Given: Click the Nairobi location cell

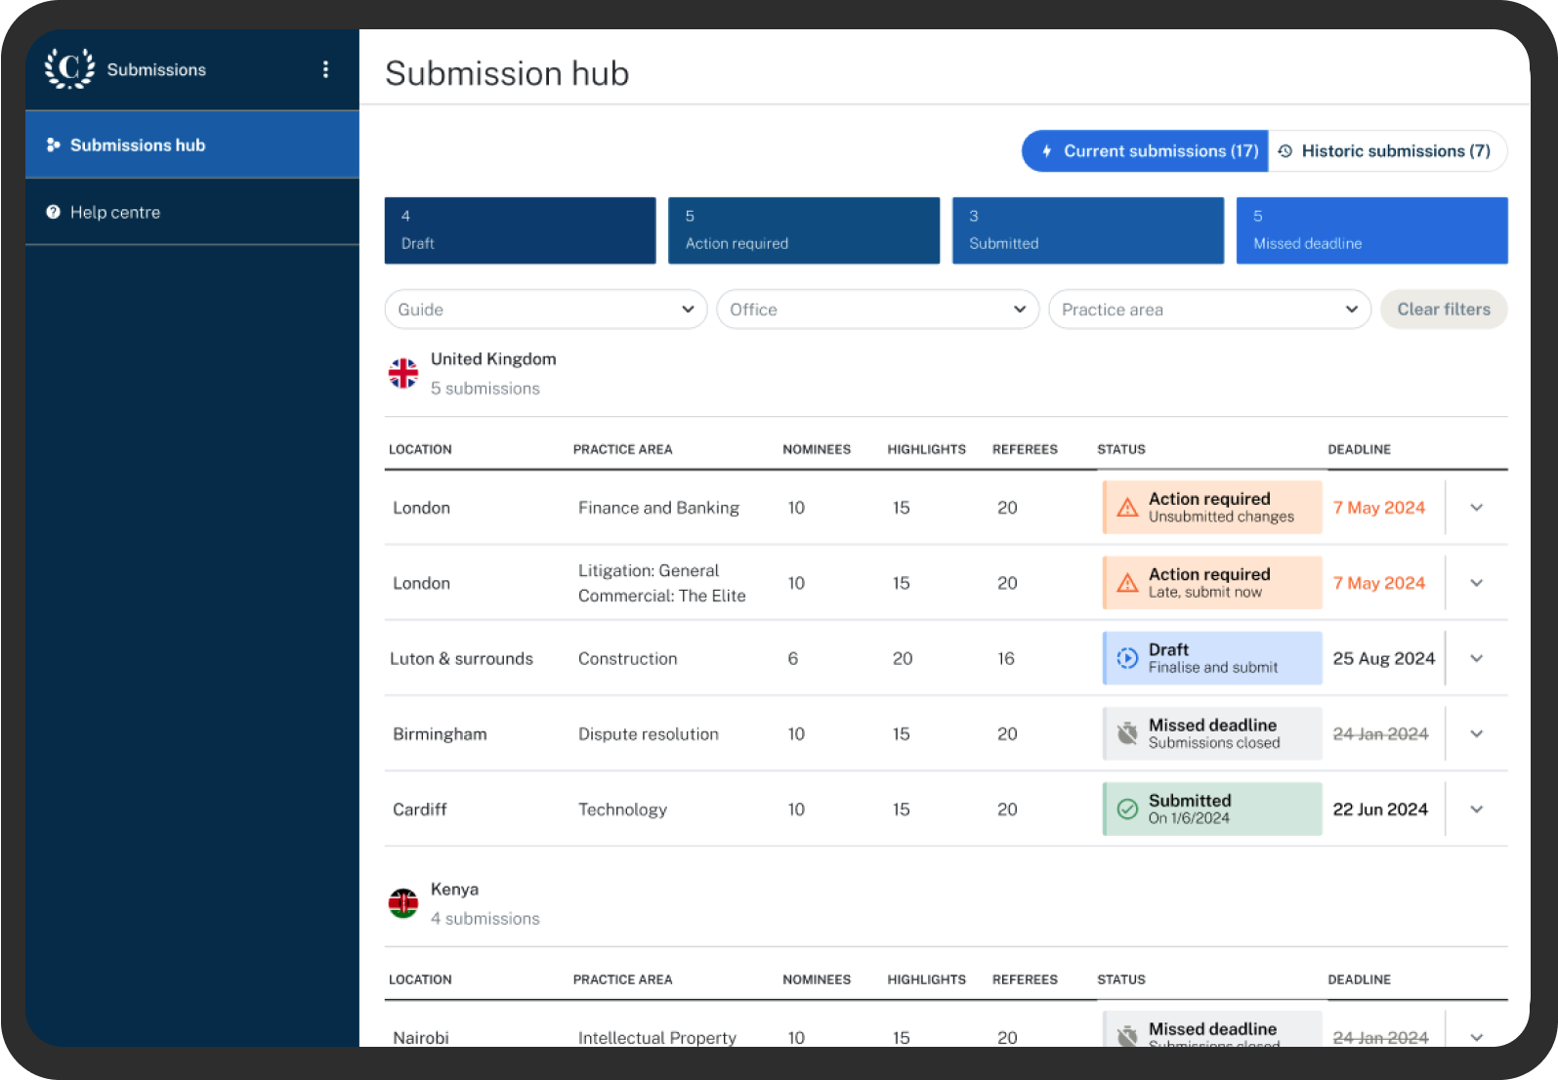Looking at the screenshot, I should [421, 1037].
